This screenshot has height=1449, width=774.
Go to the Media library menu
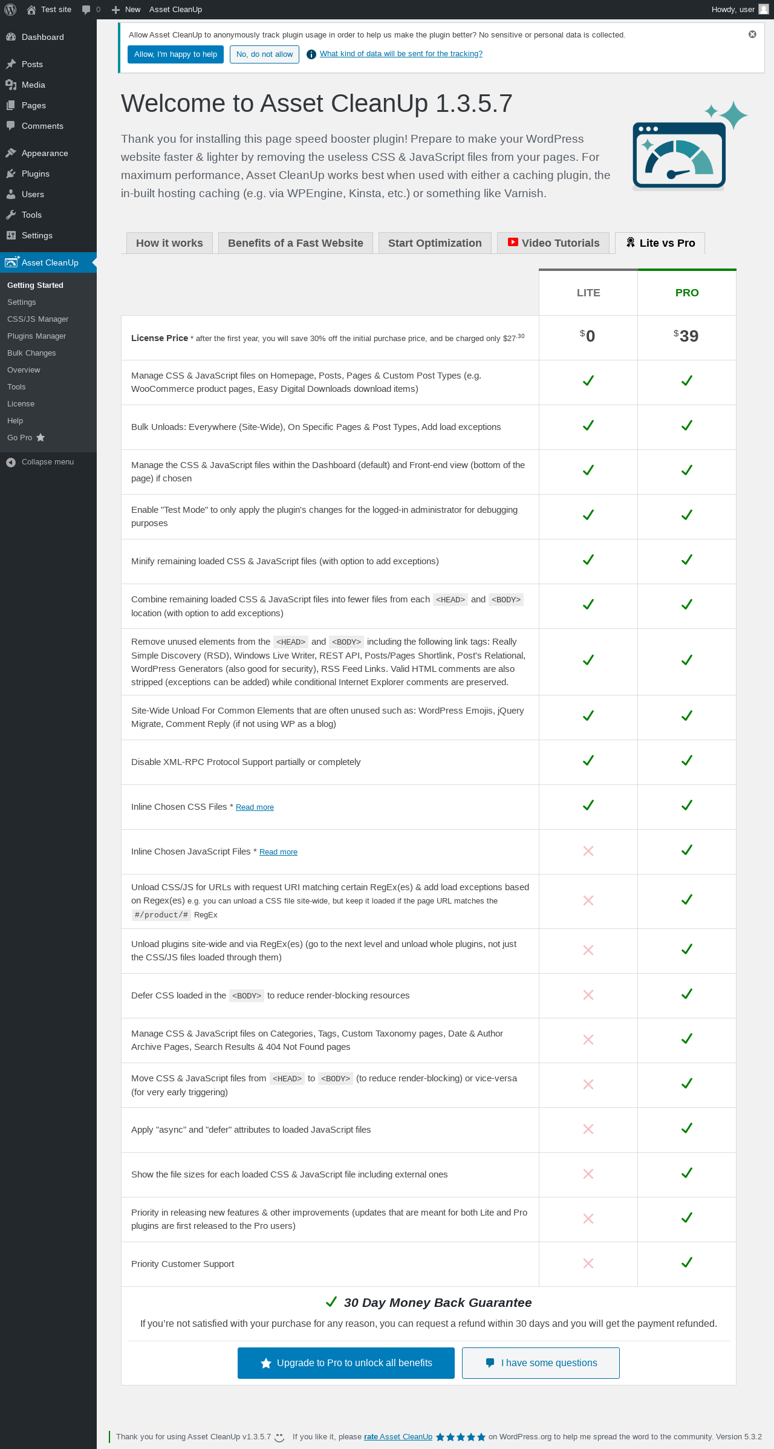(x=48, y=85)
